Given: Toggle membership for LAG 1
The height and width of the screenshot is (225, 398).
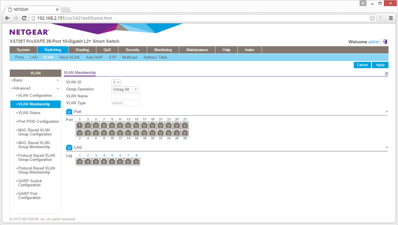Looking at the screenshot, I should [80, 162].
